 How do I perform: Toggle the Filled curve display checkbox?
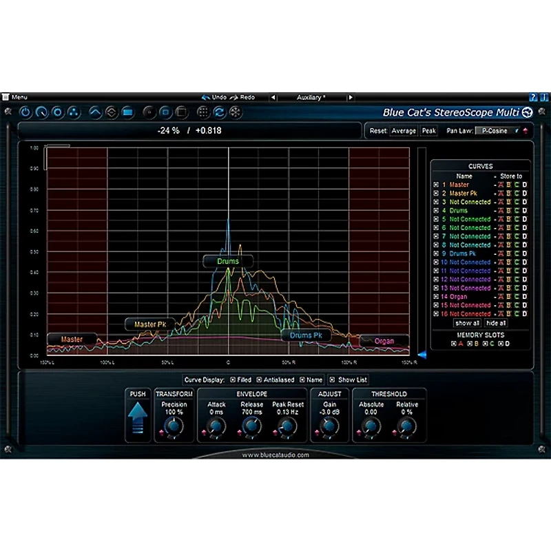click(x=232, y=380)
